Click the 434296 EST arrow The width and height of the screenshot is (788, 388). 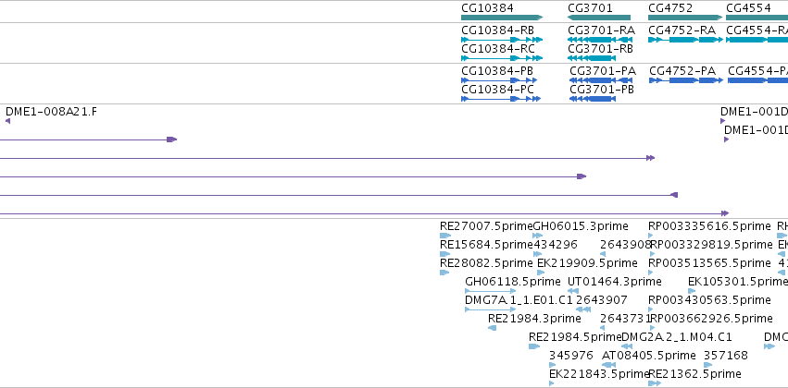(538, 254)
